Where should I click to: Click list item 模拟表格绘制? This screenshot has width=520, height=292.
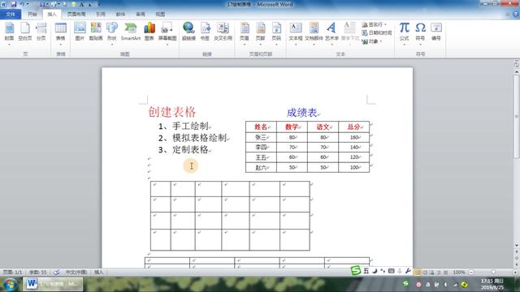point(199,138)
